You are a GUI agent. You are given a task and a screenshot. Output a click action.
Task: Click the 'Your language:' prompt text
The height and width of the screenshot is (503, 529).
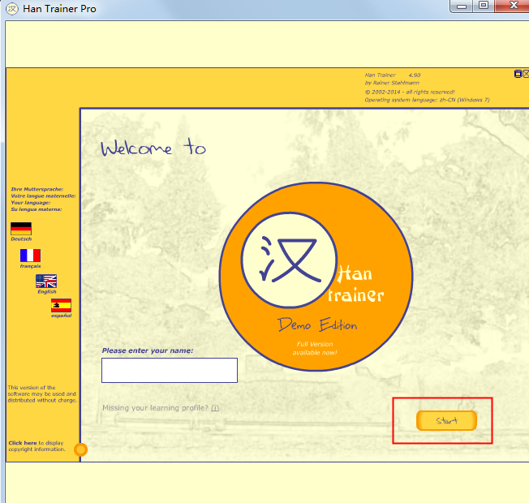31,202
